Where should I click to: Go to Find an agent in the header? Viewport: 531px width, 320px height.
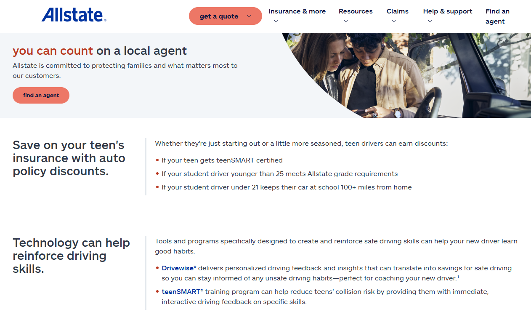497,16
